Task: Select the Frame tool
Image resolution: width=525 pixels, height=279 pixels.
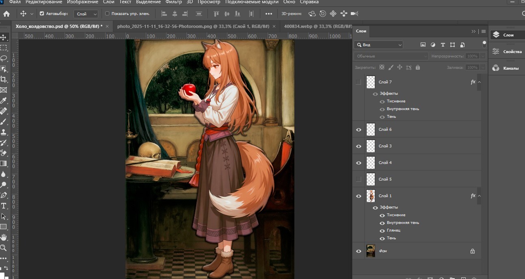Action: pos(3,90)
